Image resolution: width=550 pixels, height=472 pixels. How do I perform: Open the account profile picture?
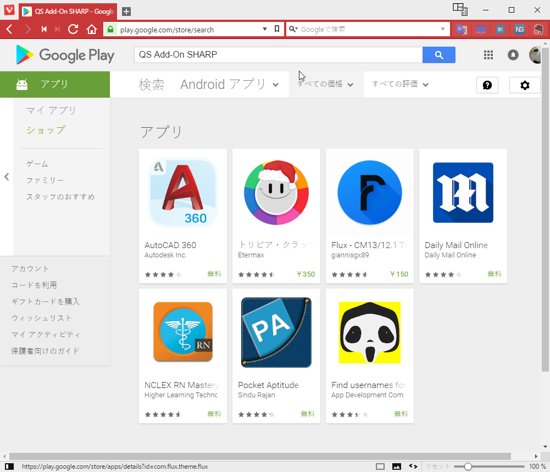pyautogui.click(x=535, y=55)
